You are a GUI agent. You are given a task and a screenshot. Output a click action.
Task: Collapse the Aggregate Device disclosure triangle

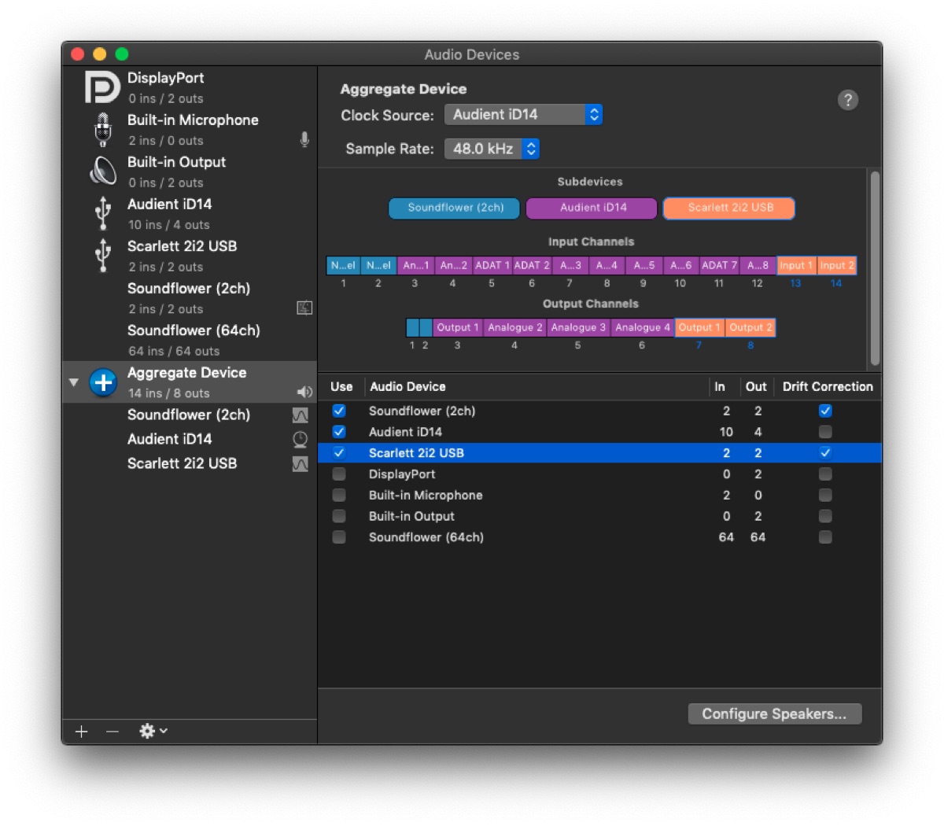pyautogui.click(x=73, y=382)
